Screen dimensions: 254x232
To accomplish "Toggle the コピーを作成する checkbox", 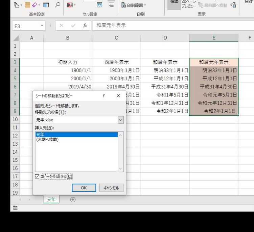I will click(37, 176).
